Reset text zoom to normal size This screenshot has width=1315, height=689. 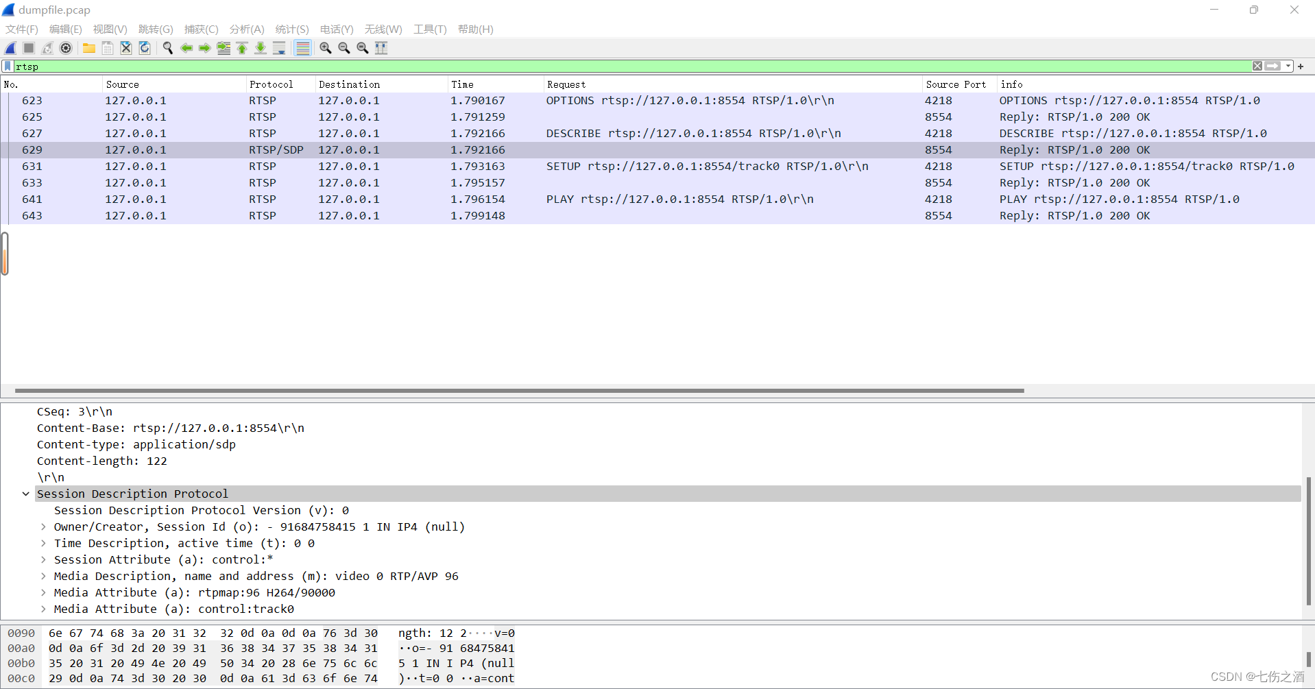pyautogui.click(x=363, y=48)
